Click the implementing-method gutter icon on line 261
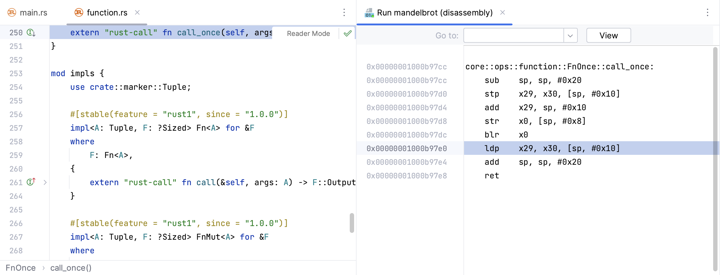720x275 pixels. click(31, 182)
